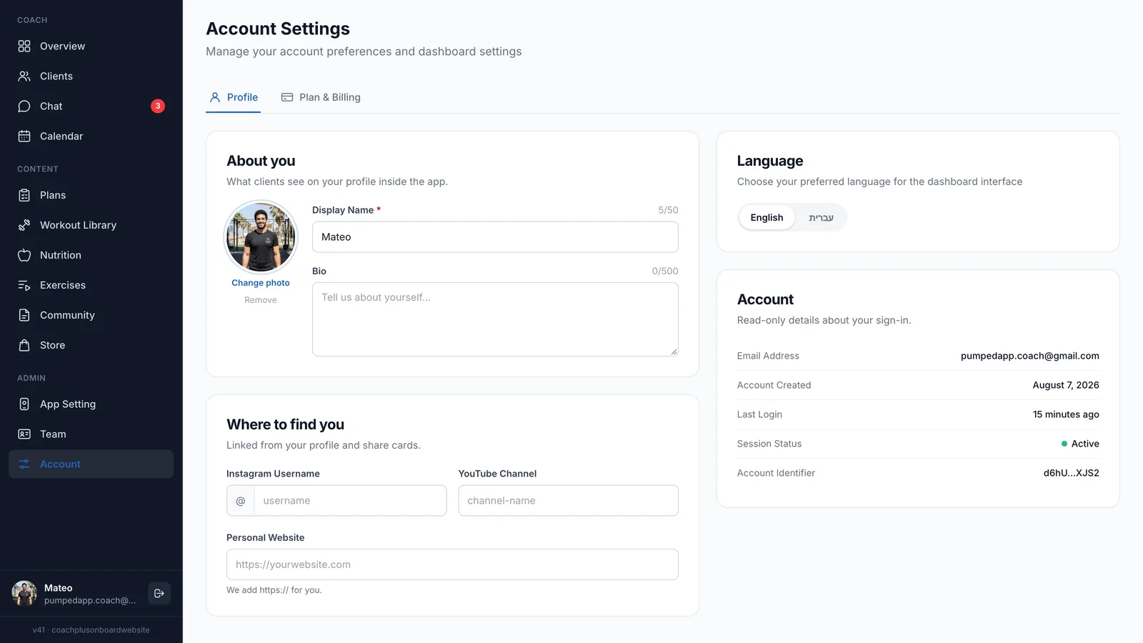Open Plans in the Content section
This screenshot has width=1143, height=643.
coord(91,195)
